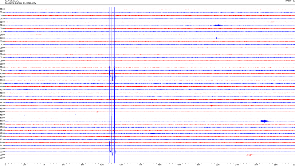Click the blue seismic burst on 02:30 trace

point(218,25)
